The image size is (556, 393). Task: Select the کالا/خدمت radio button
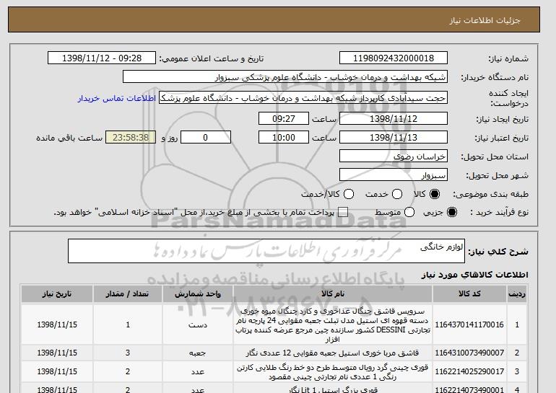pyautogui.click(x=349, y=194)
